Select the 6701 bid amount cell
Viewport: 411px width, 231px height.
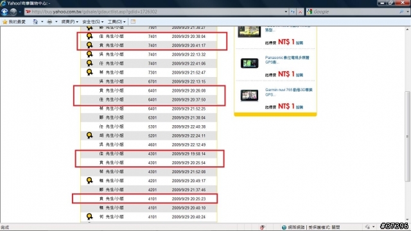(152, 81)
